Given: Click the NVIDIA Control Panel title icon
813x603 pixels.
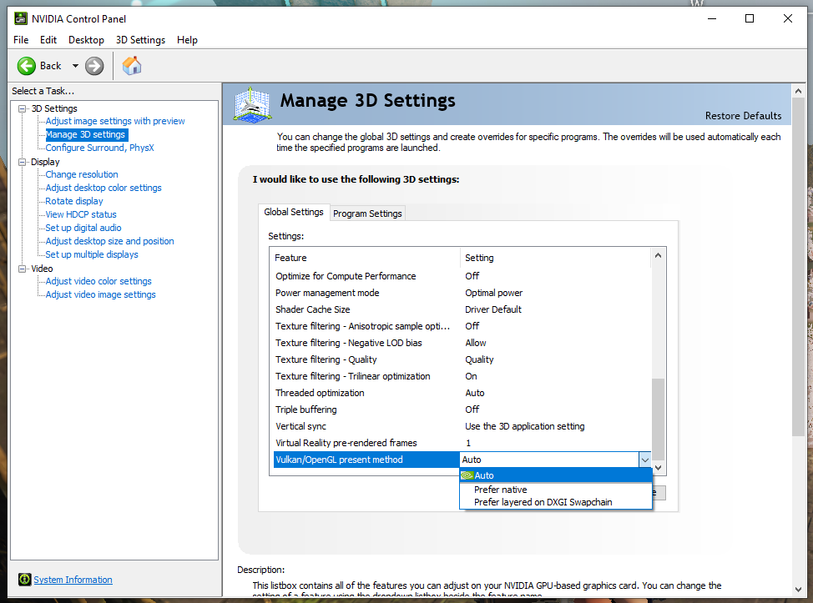Looking at the screenshot, I should [x=21, y=18].
